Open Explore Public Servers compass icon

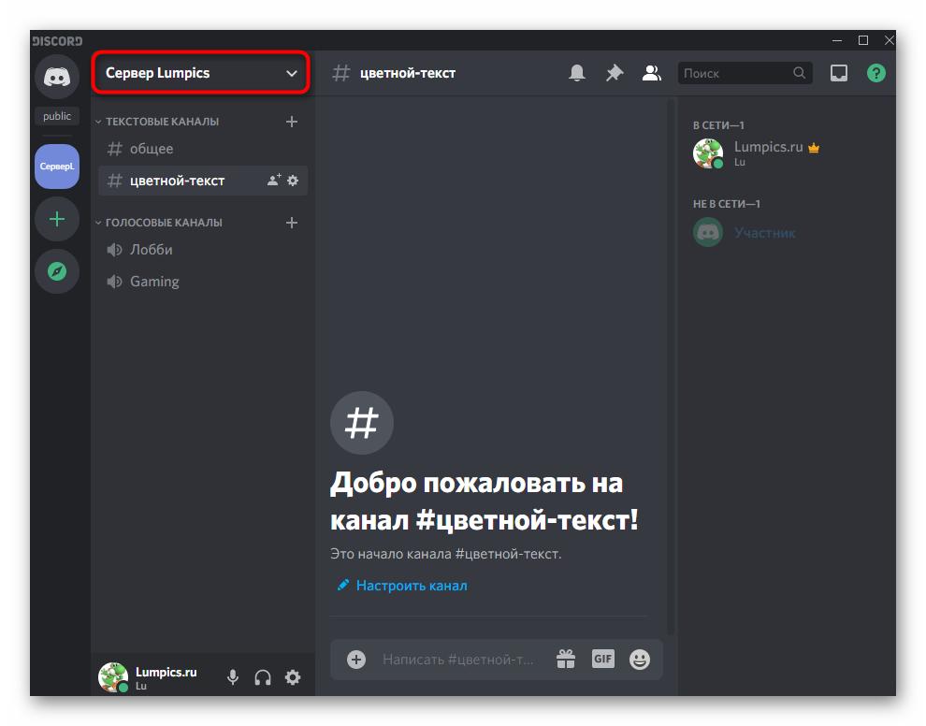tap(57, 271)
